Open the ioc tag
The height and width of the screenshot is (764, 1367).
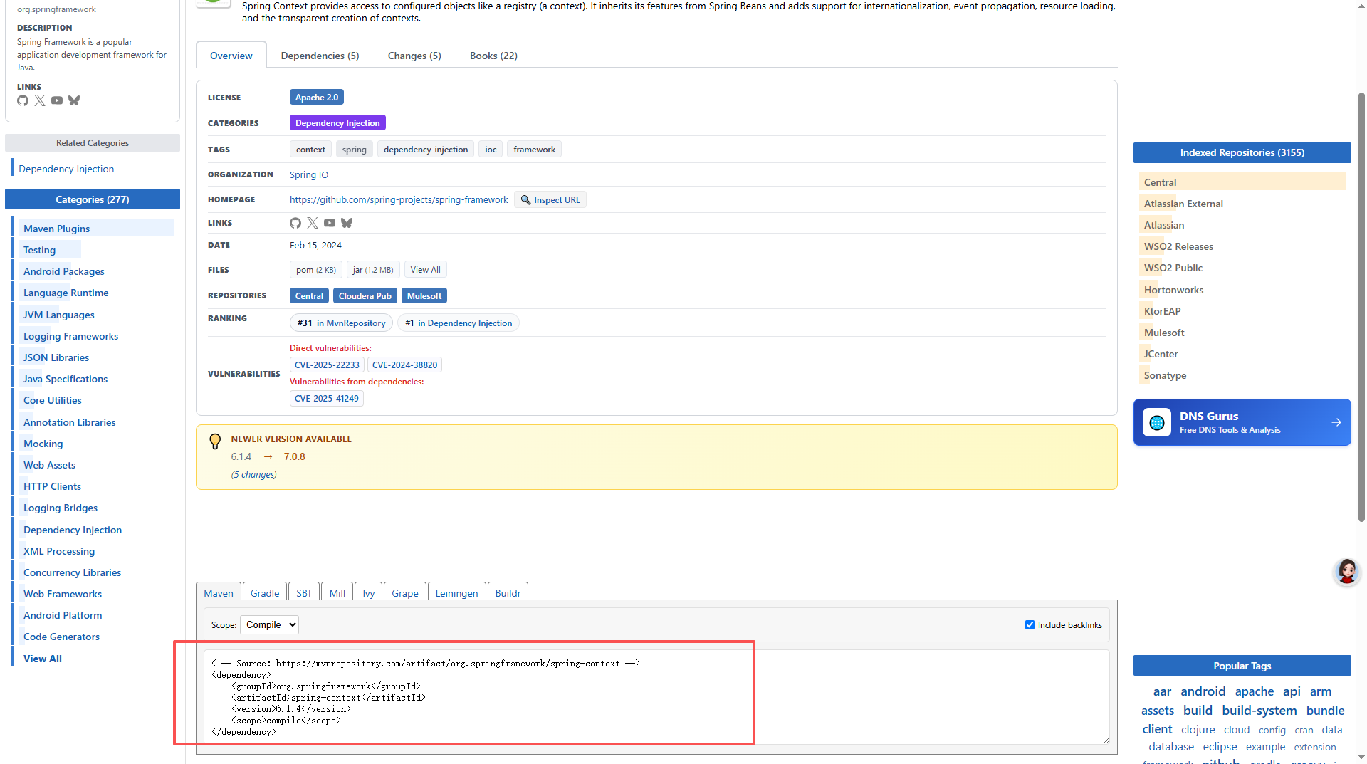coord(491,149)
